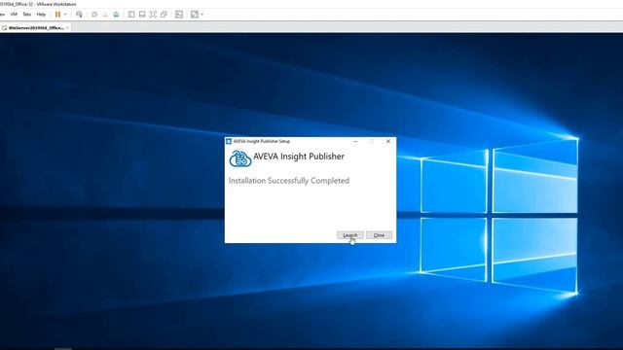Screen dimensions: 623x350
Task: Expand the stretch display dropdown arrow
Action: [202, 15]
